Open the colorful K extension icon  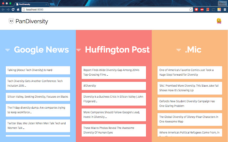tap(219, 10)
